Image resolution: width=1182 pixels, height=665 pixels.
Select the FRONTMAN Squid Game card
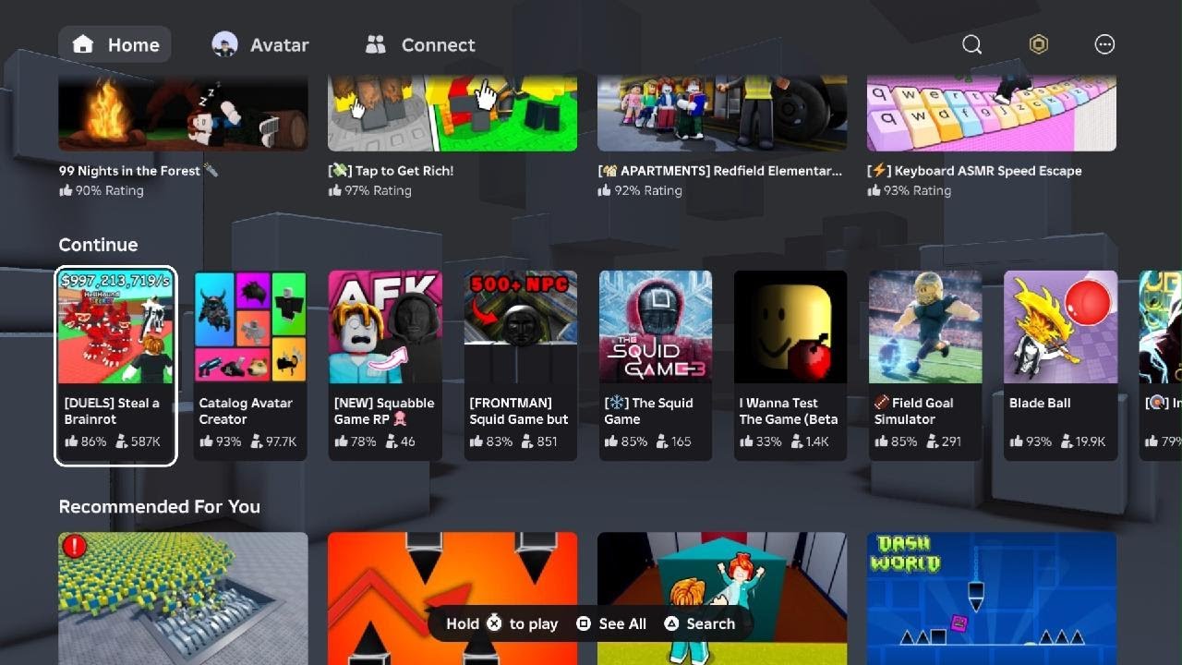[x=520, y=366]
